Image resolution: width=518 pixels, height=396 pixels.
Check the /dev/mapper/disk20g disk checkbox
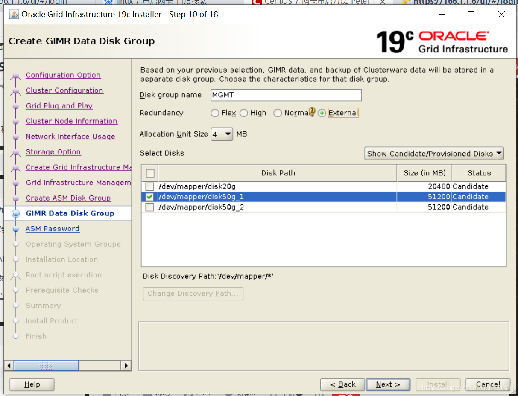point(149,186)
